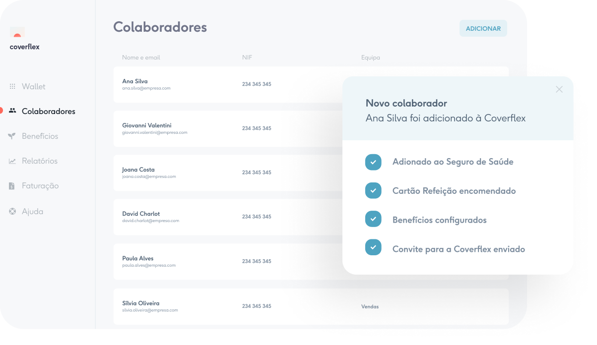Click the Faturação invoice icon
The width and height of the screenshot is (597, 345).
pos(12,186)
